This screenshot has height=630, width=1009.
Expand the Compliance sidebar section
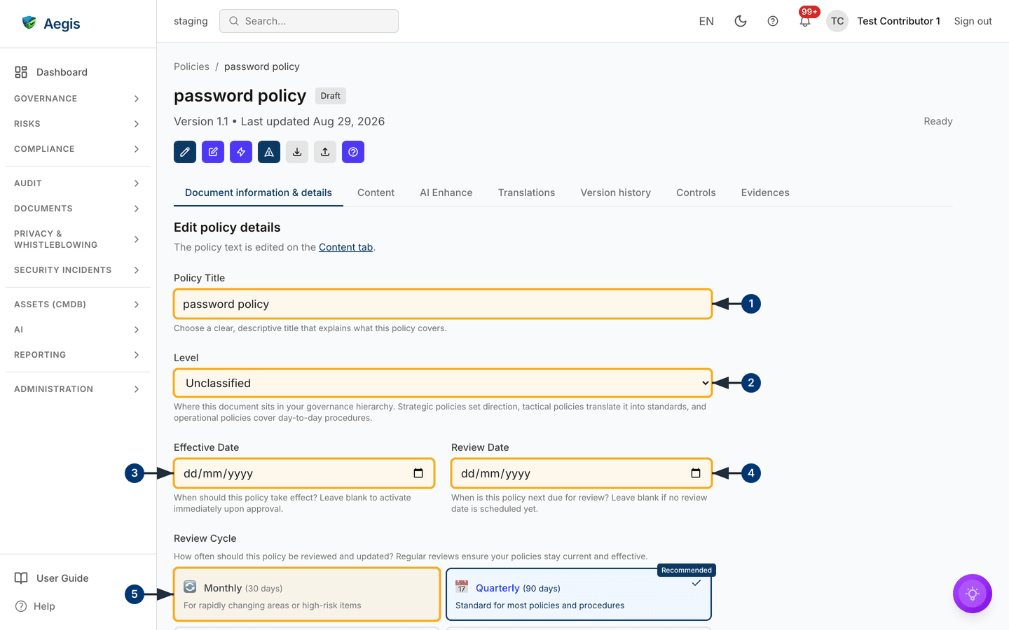point(78,149)
